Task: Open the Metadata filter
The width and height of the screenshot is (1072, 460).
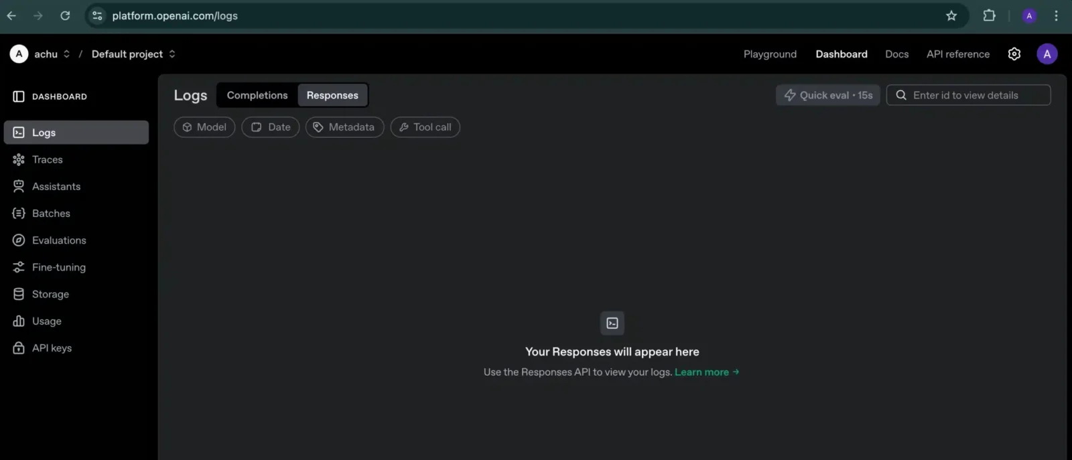Action: pos(345,127)
